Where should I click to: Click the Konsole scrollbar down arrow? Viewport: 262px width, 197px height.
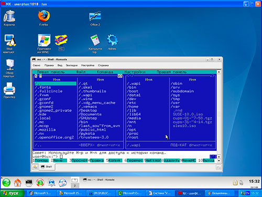point(219,161)
